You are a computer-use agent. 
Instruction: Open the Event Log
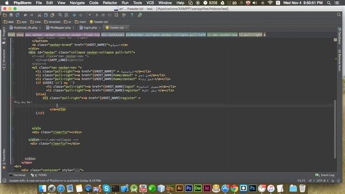[x=325, y=175]
